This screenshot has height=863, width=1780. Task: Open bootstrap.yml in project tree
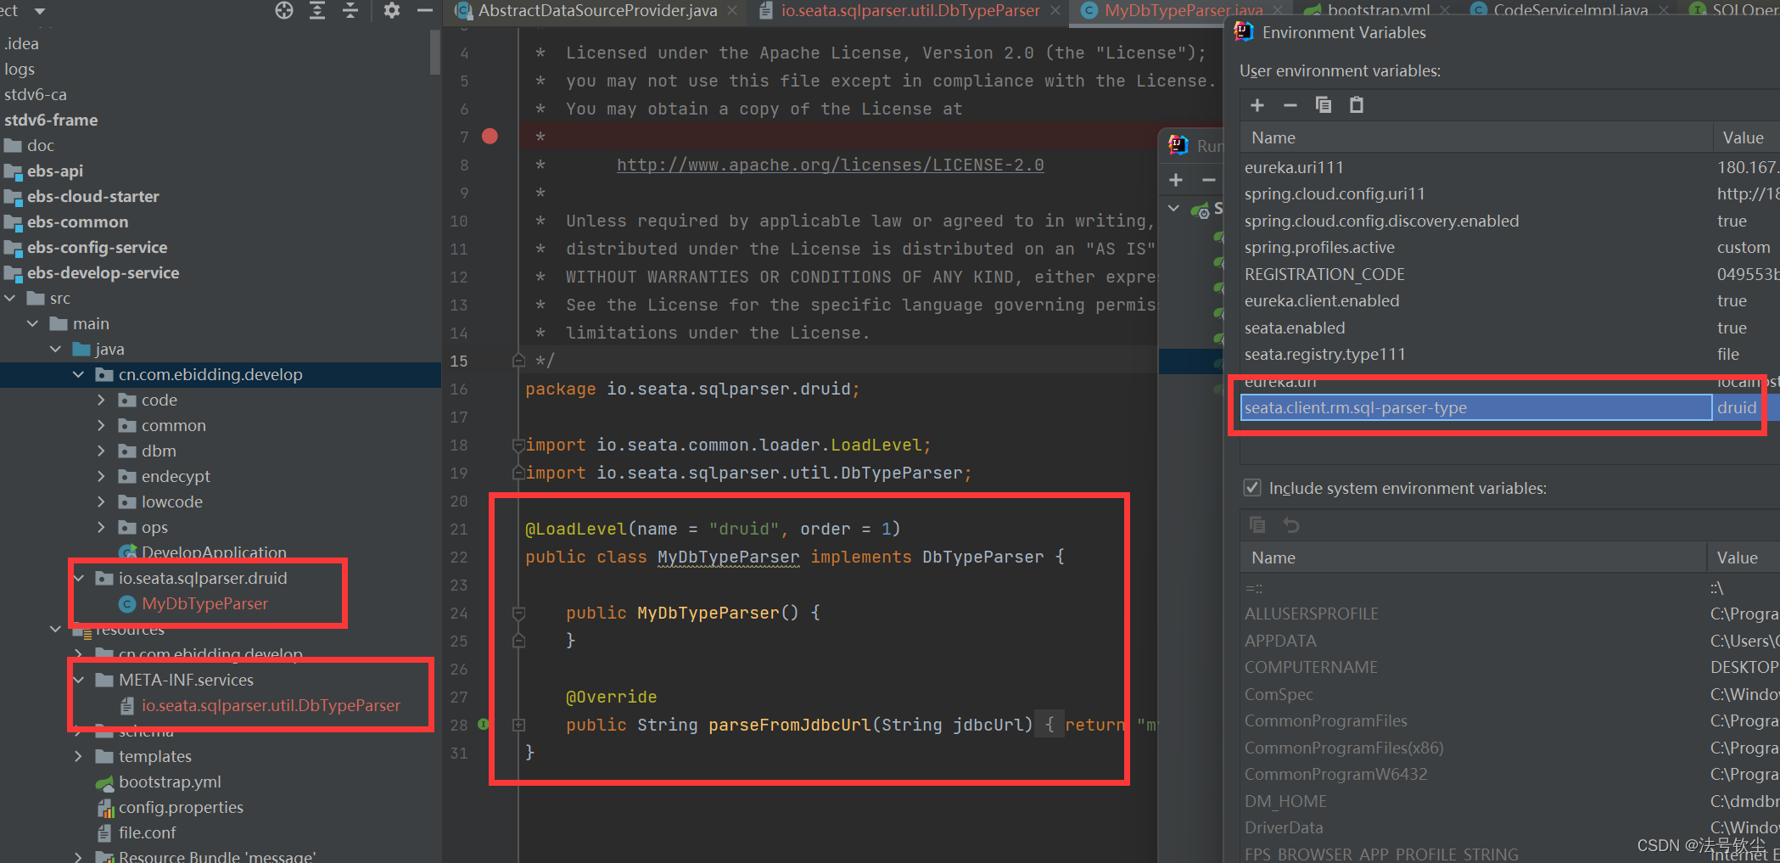point(170,782)
